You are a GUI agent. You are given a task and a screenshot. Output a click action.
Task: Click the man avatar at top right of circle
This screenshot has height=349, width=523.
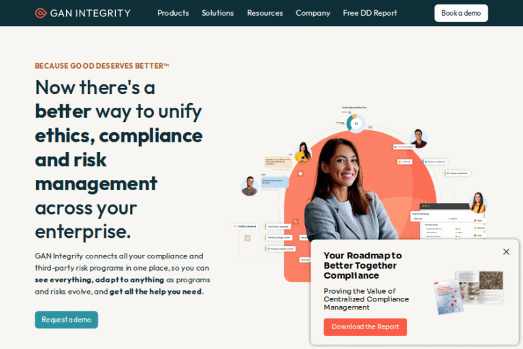pyautogui.click(x=418, y=138)
